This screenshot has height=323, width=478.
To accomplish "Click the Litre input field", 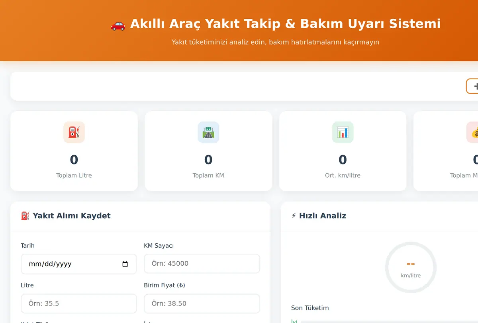I will click(x=78, y=303).
